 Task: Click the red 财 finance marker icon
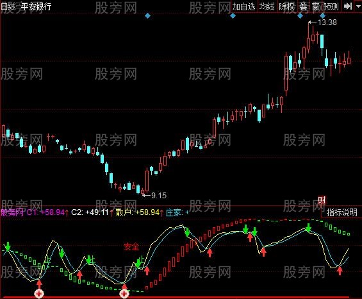[x=322, y=200]
